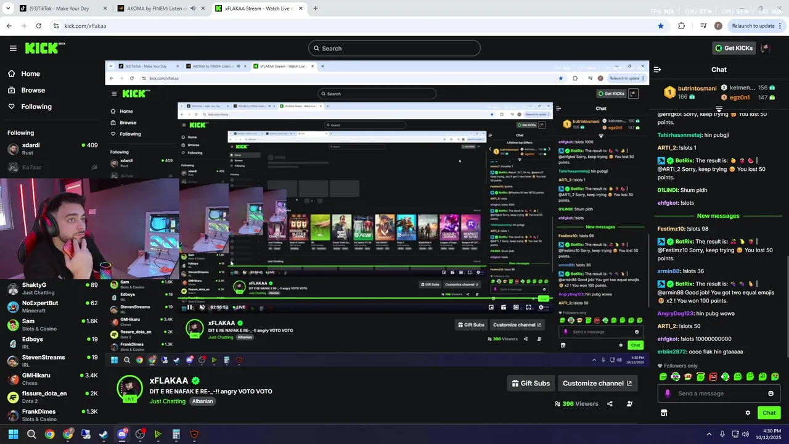Click Customize channel button
Image resolution: width=789 pixels, height=444 pixels.
[597, 383]
